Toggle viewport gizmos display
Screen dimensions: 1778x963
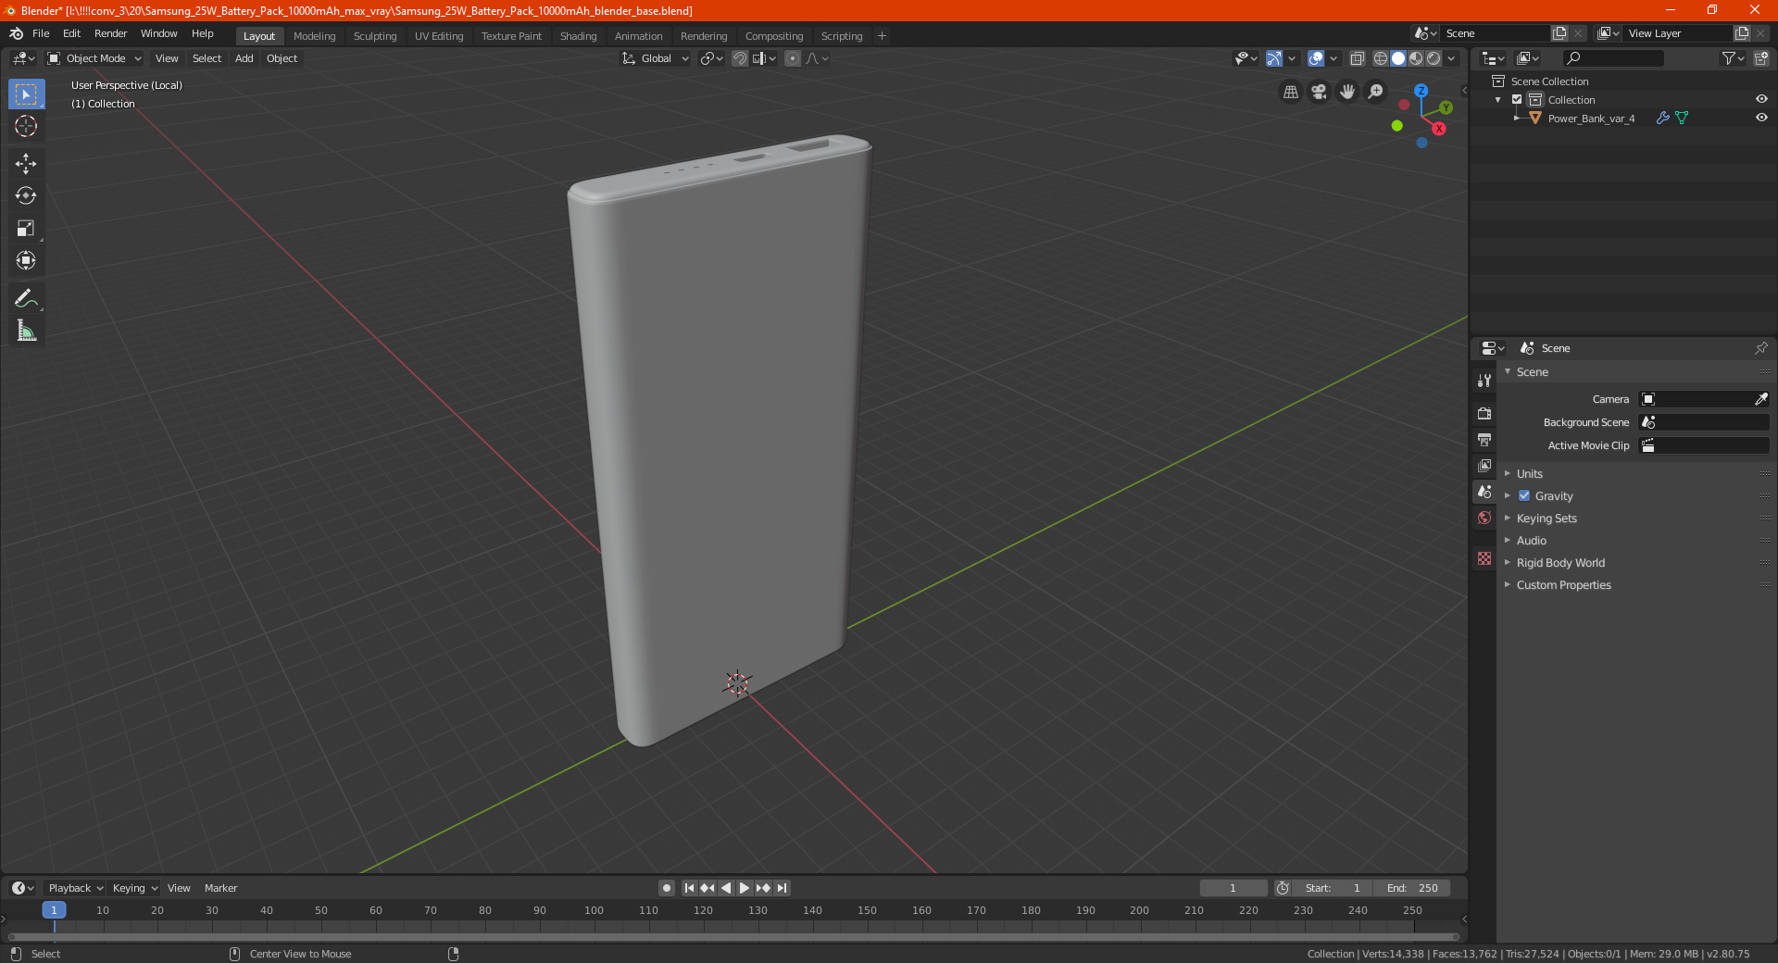point(1274,58)
